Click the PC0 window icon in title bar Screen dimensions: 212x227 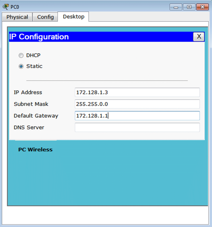[5, 7]
